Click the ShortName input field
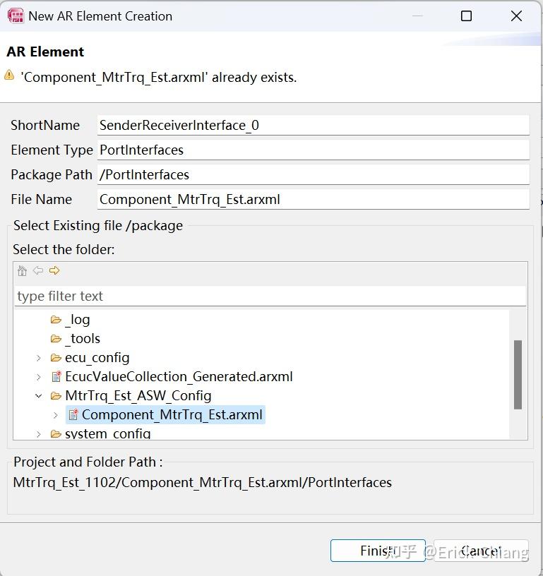 coord(313,126)
